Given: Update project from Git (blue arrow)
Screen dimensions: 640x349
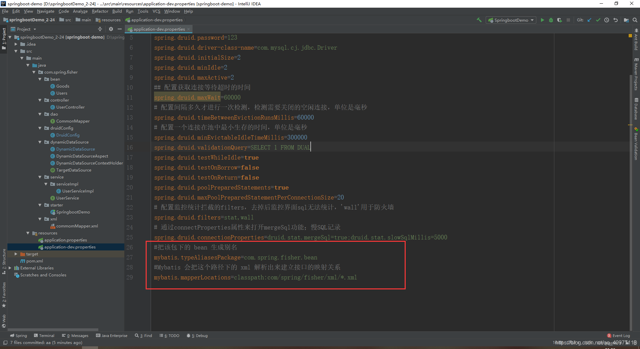Looking at the screenshot, I should point(589,20).
